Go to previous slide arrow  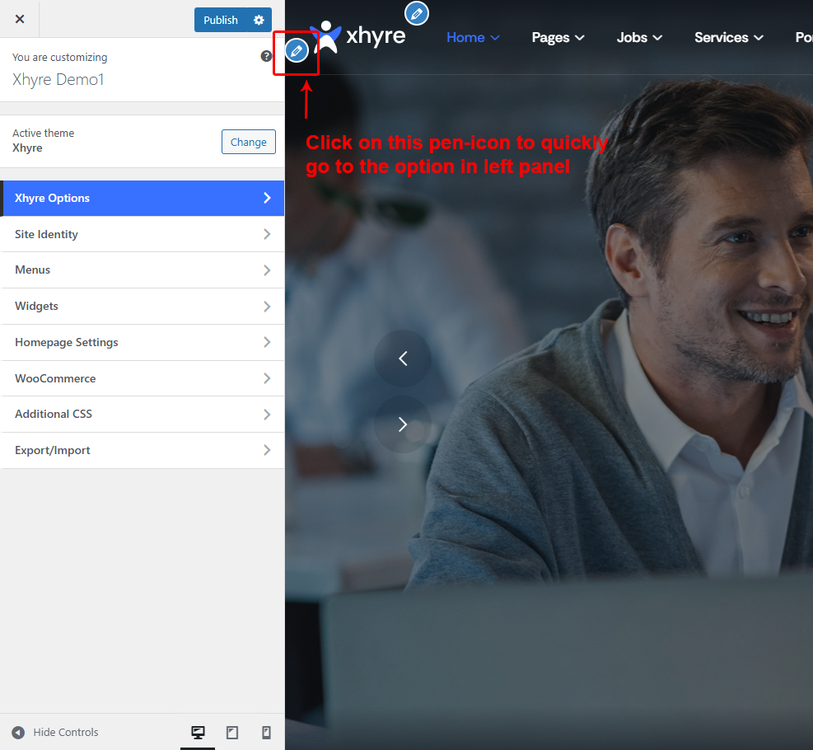(x=403, y=358)
